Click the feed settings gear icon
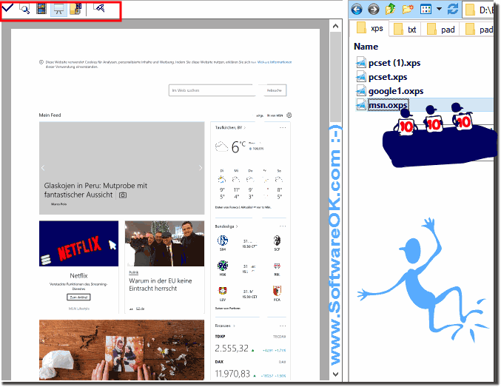Image resolution: width=501 pixels, height=387 pixels. point(289,115)
